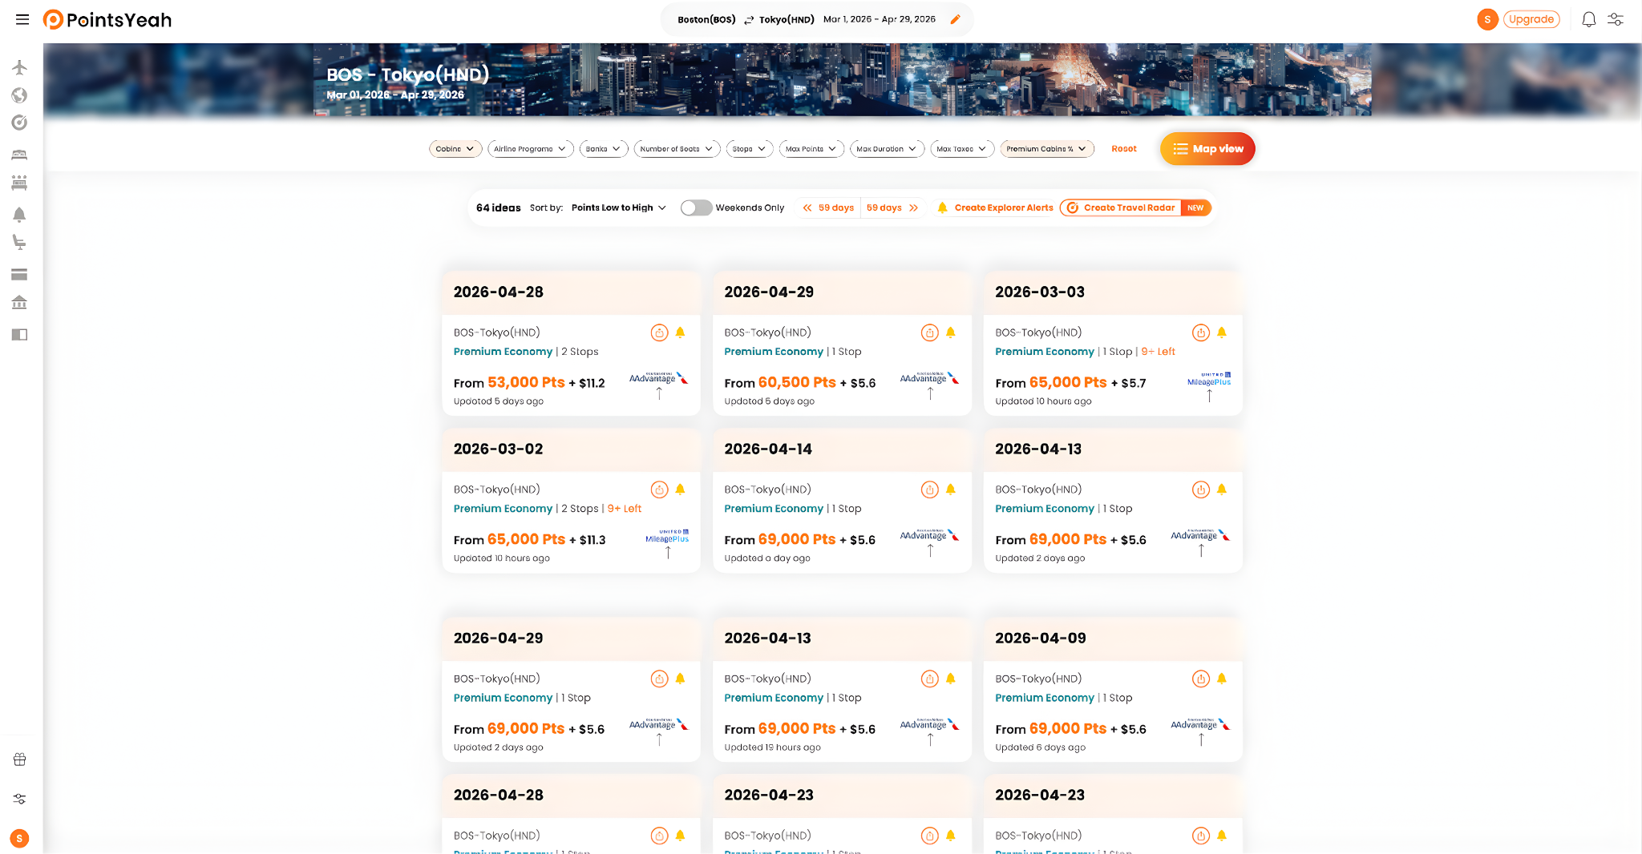Go forward 59 days

[x=892, y=207]
